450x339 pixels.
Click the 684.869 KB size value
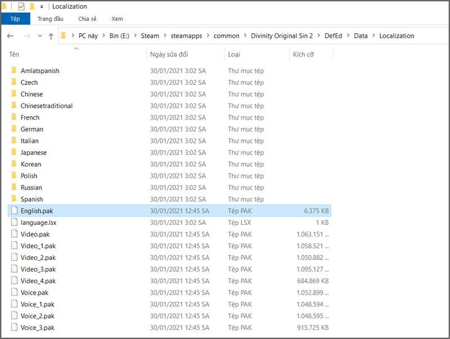pos(313,281)
